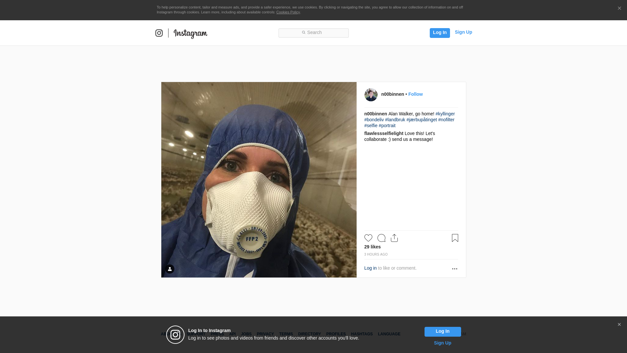Screen dimensions: 627x353
Task: Open the HASHTAGS footer item
Action: pos(362,334)
